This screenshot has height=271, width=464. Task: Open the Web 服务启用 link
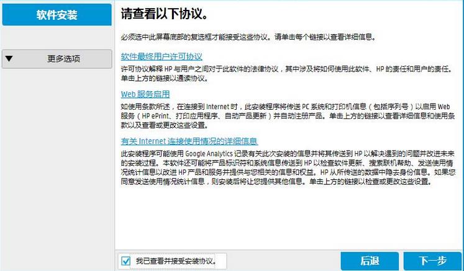tap(145, 94)
